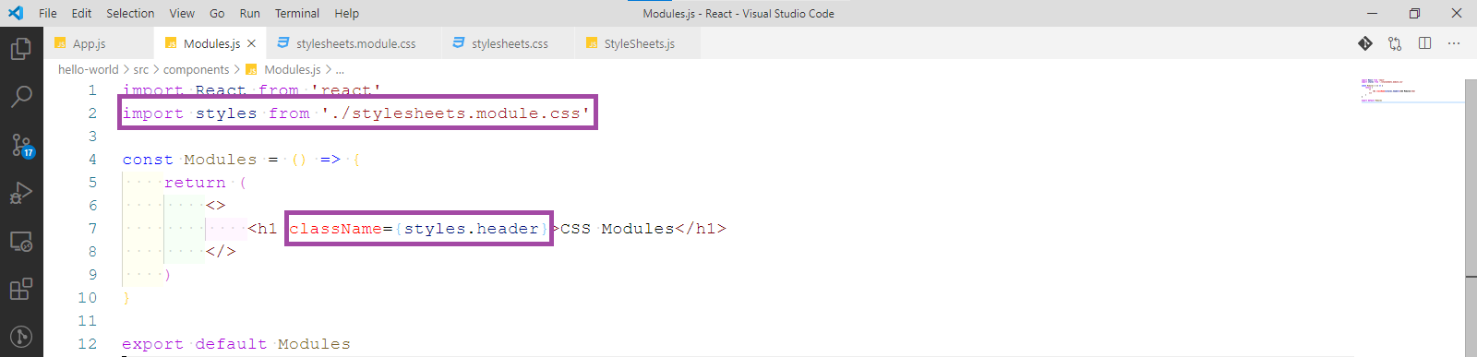Screen dimensions: 1477x357
Task: Open the Explorer view in activity bar
Action: click(x=21, y=47)
